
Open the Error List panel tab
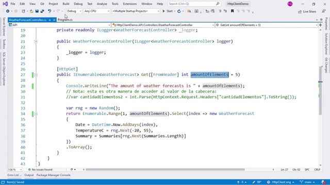(14, 175)
